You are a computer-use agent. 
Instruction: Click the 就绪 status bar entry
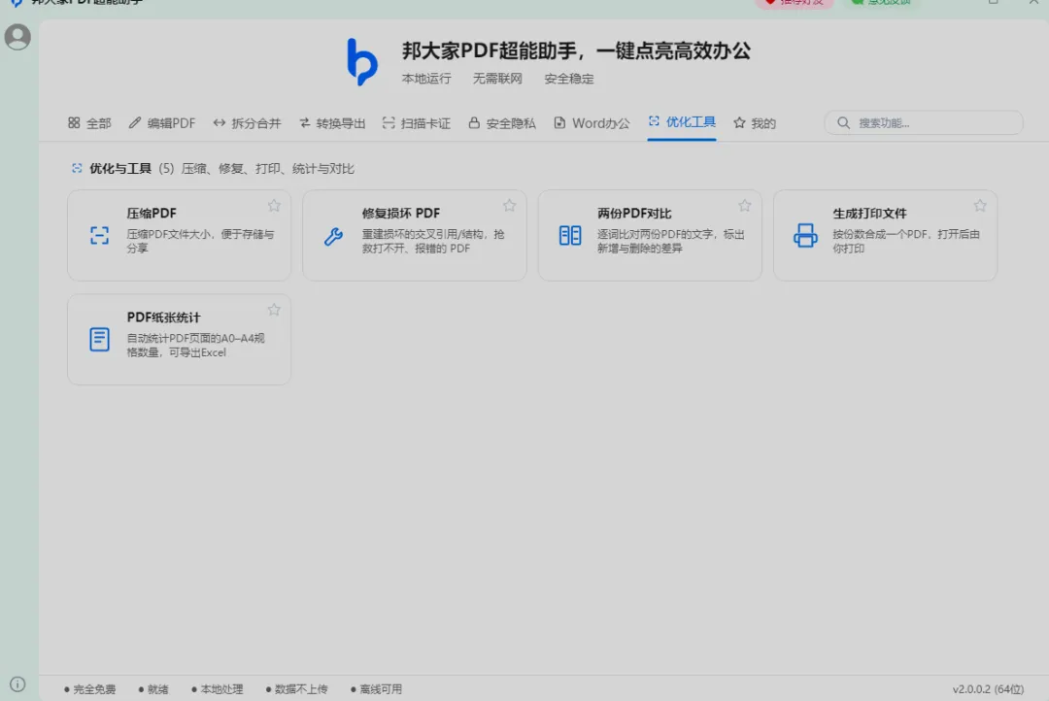click(153, 689)
